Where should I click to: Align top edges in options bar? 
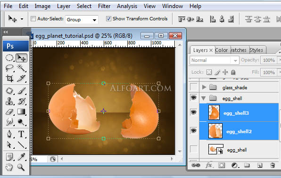coord(182,19)
